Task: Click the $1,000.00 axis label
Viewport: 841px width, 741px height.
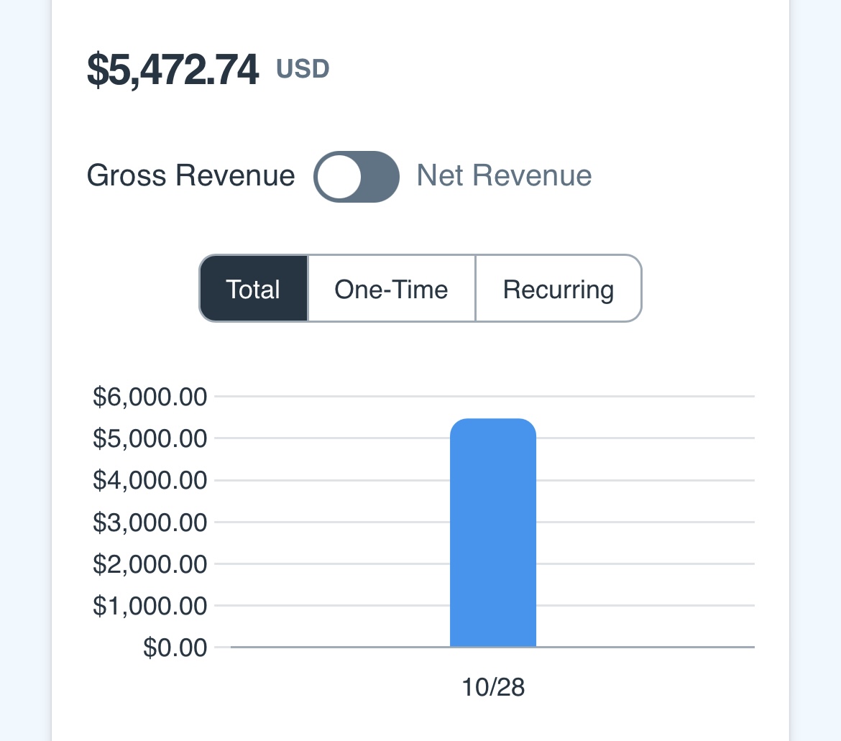Action: [150, 606]
